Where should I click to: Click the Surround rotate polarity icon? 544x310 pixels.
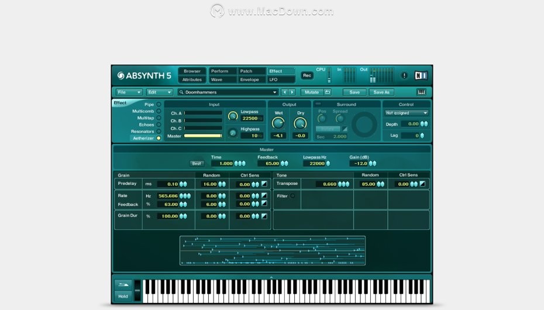click(x=345, y=129)
